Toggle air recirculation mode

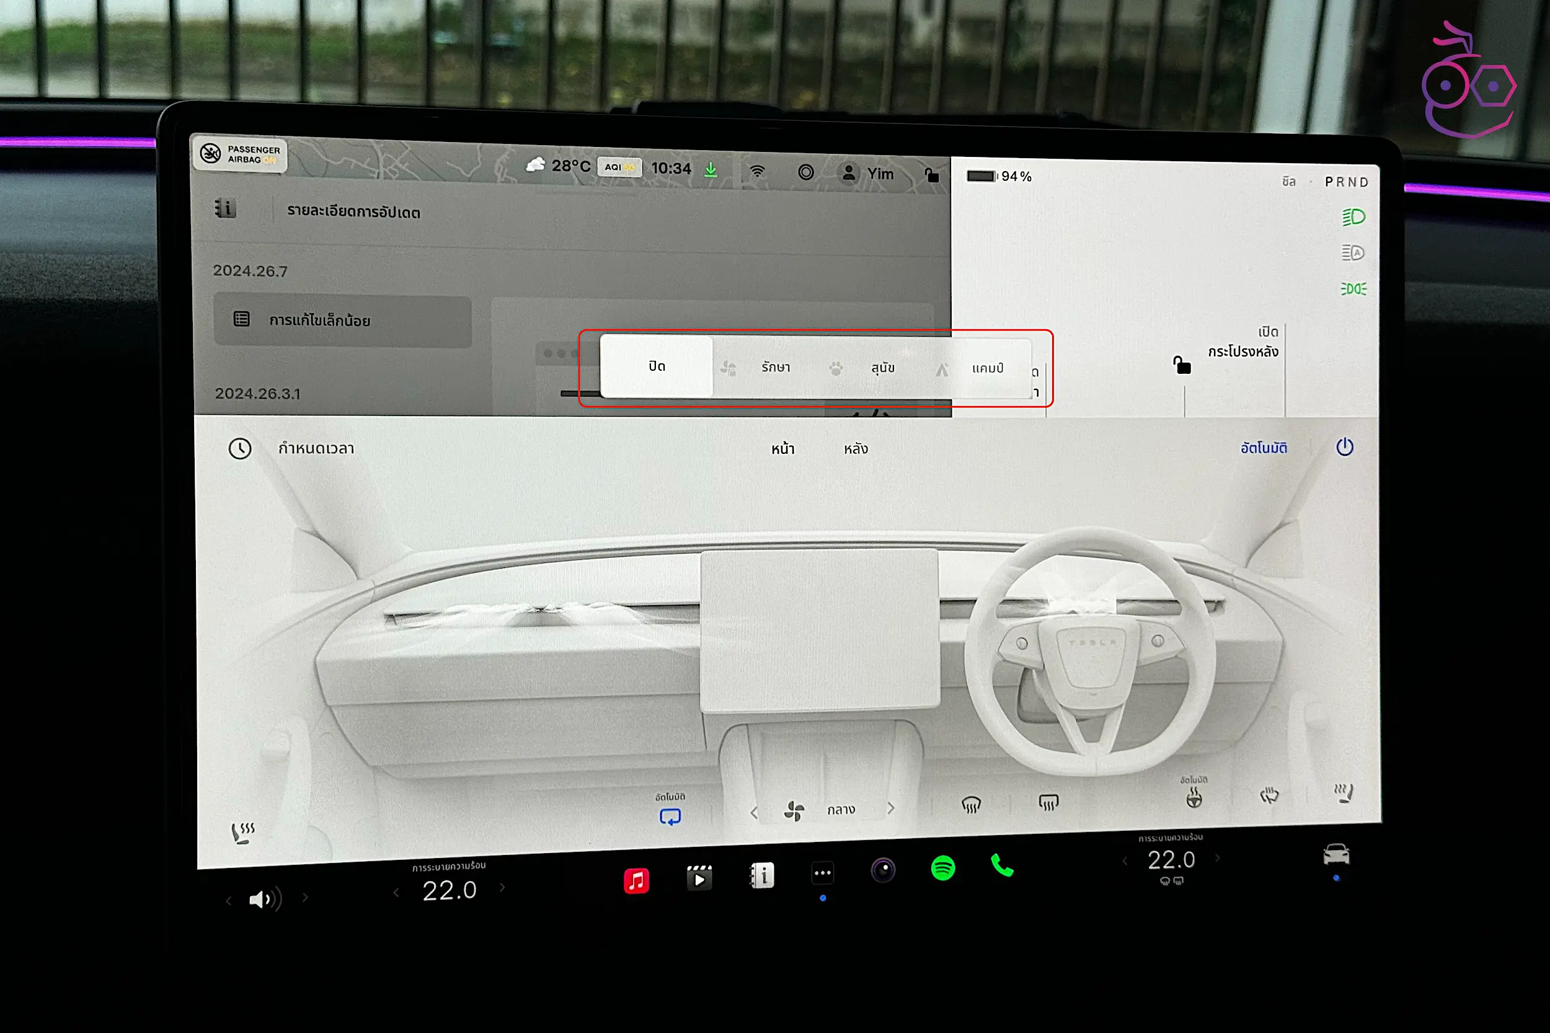pyautogui.click(x=670, y=817)
